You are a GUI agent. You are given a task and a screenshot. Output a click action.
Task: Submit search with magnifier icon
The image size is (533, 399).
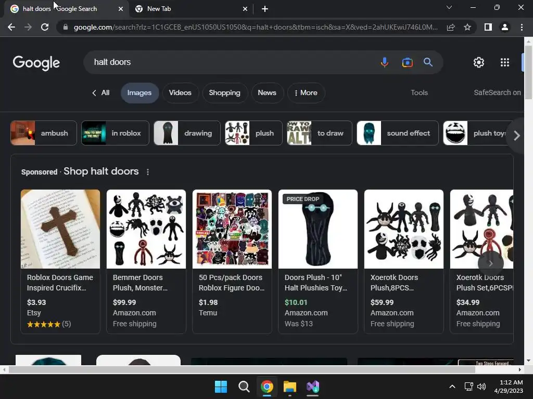[428, 62]
